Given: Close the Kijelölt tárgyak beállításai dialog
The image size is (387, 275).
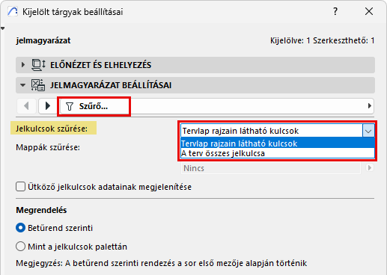Looking at the screenshot, I should click(369, 11).
